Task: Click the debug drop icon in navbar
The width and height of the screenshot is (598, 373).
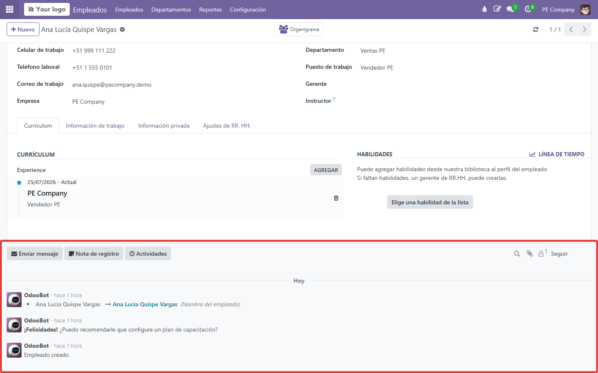Action: pyautogui.click(x=484, y=9)
